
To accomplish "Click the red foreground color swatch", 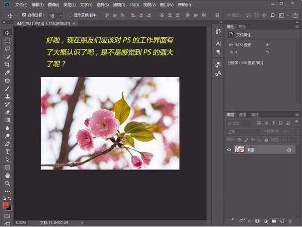I will click(6, 204).
